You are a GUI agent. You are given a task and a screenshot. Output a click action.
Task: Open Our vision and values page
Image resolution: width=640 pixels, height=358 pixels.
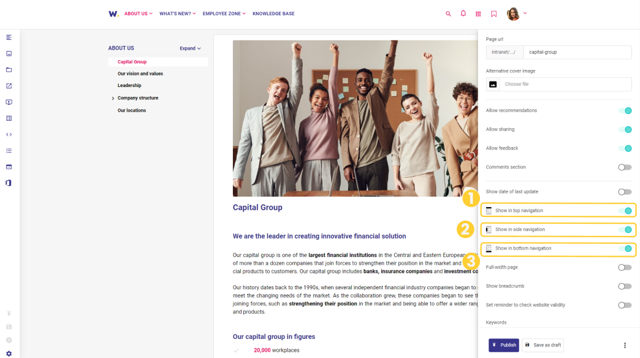pyautogui.click(x=140, y=74)
